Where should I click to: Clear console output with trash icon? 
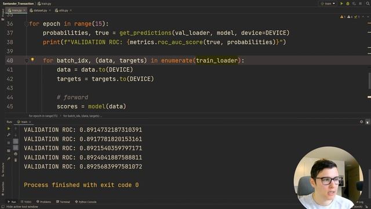pyautogui.click(x=16, y=160)
